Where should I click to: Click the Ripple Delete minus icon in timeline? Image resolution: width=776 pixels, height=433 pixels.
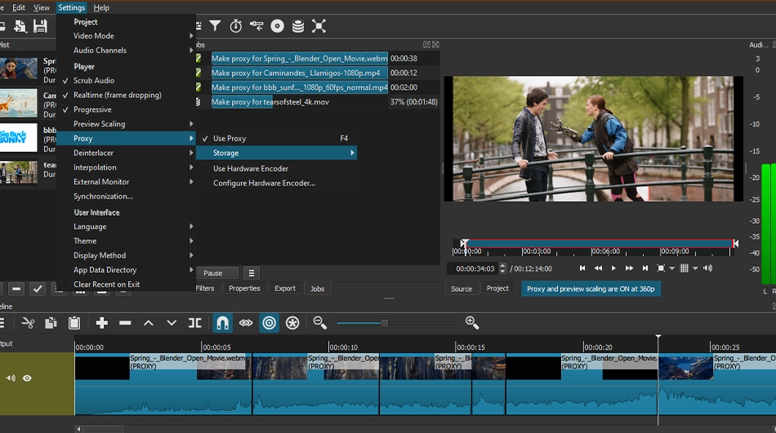click(125, 324)
